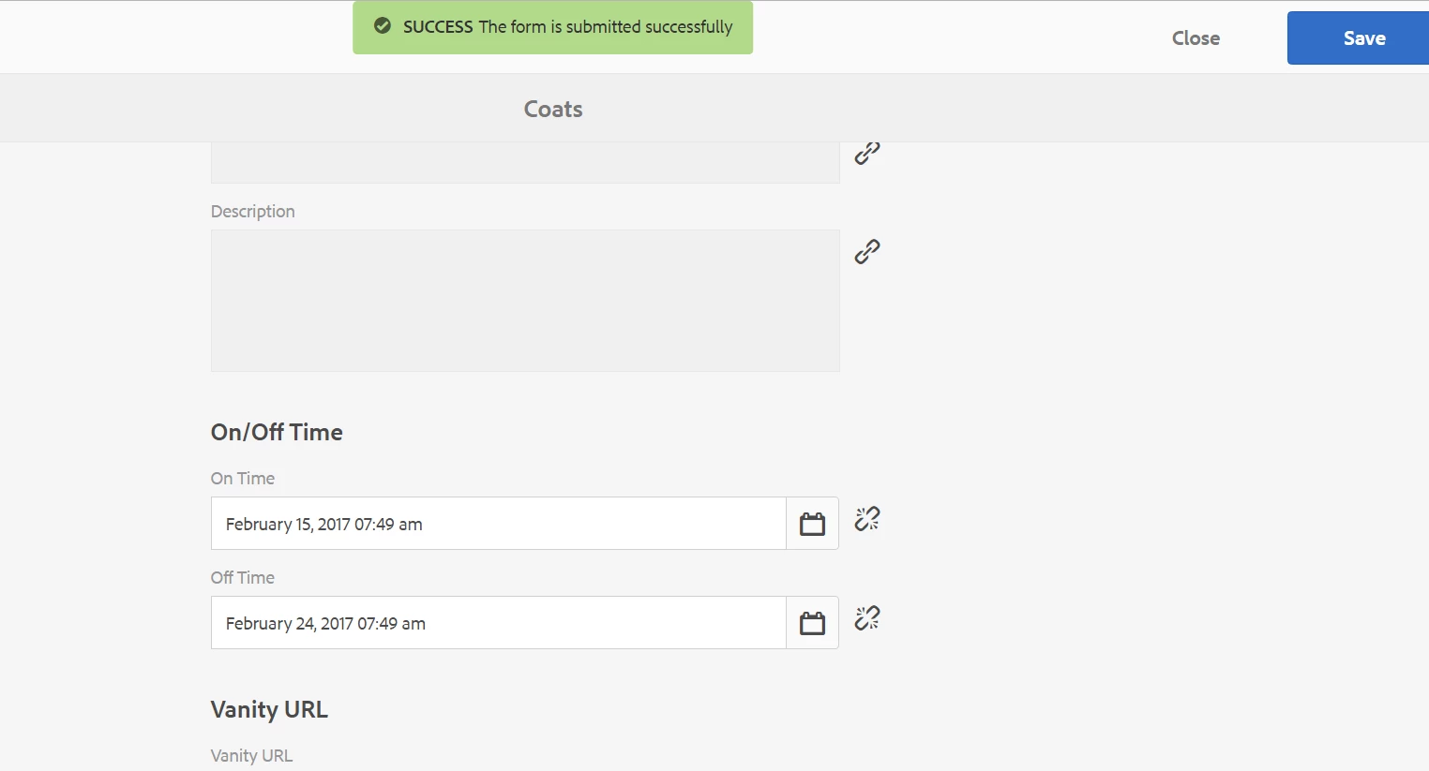The width and height of the screenshot is (1429, 771).
Task: Dismiss the green SUCCESS notification banner
Action: (x=553, y=28)
